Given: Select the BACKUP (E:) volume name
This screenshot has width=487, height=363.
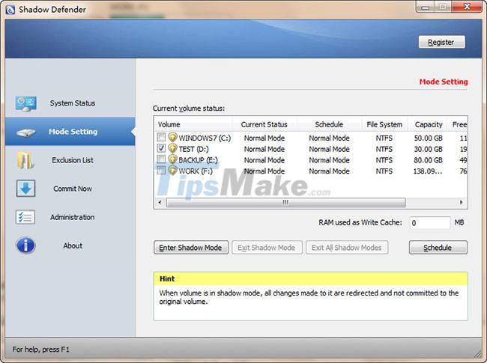Looking at the screenshot, I should click(x=198, y=160).
